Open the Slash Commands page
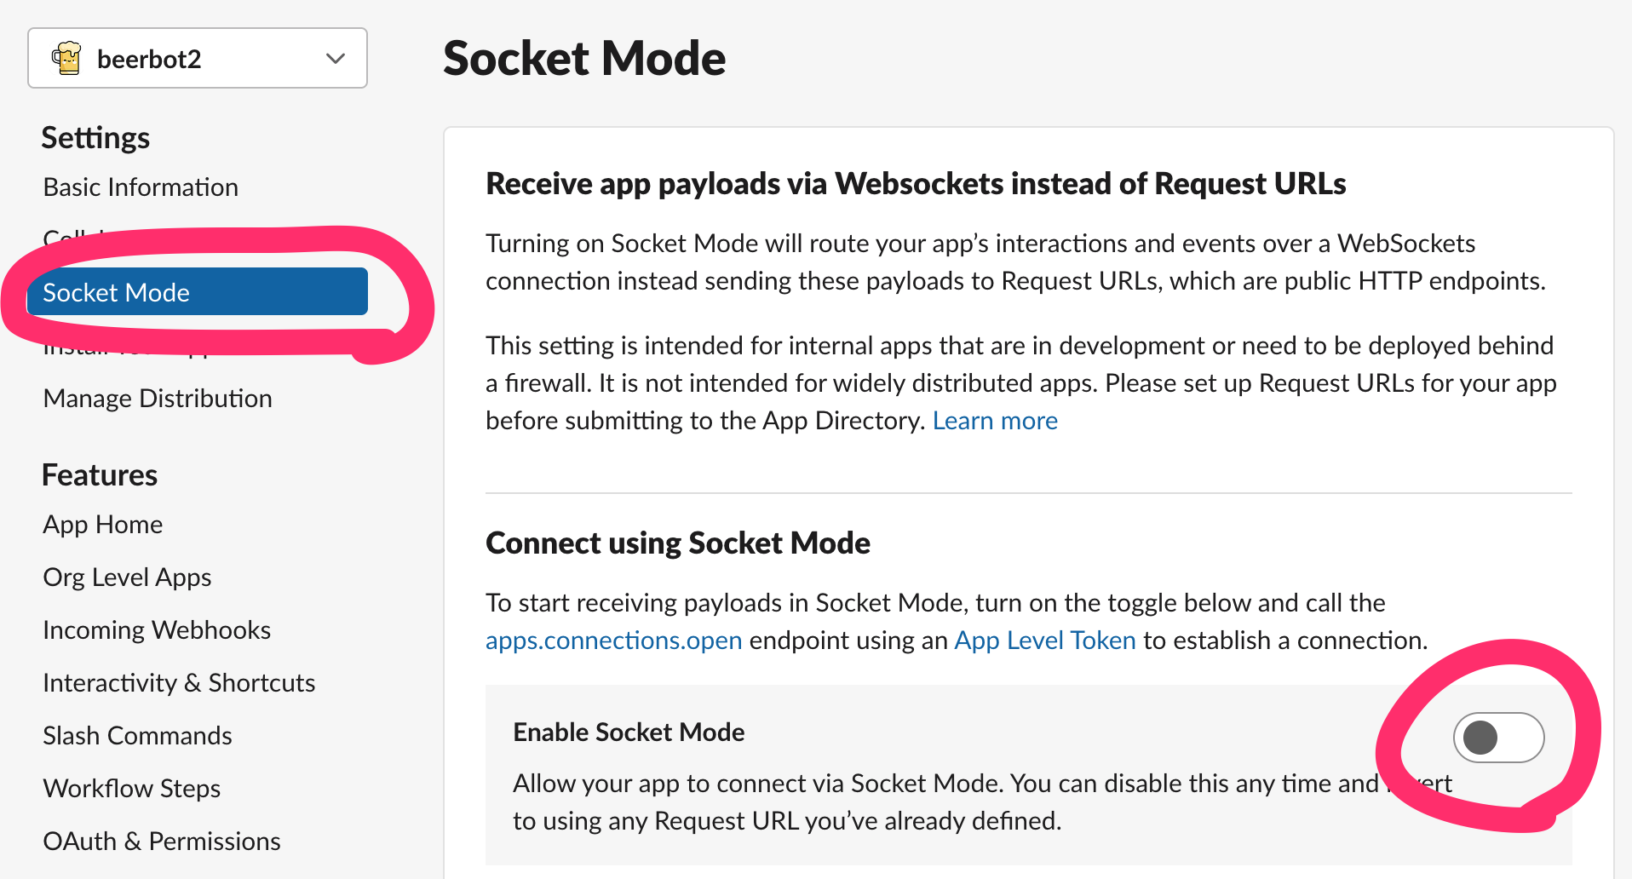Screen dimensions: 1632x879 [137, 736]
